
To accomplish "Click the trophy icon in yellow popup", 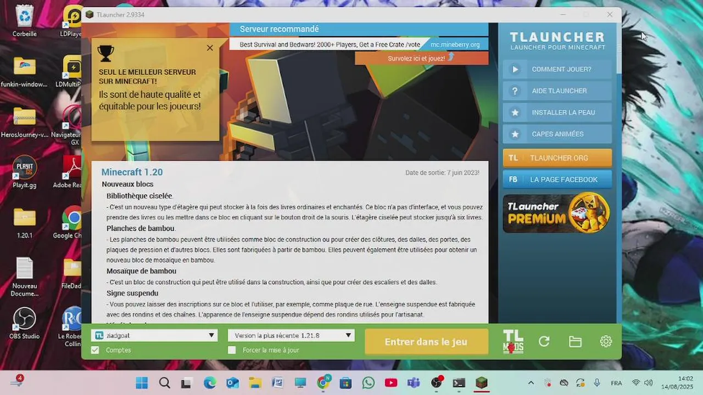I will coord(105,53).
